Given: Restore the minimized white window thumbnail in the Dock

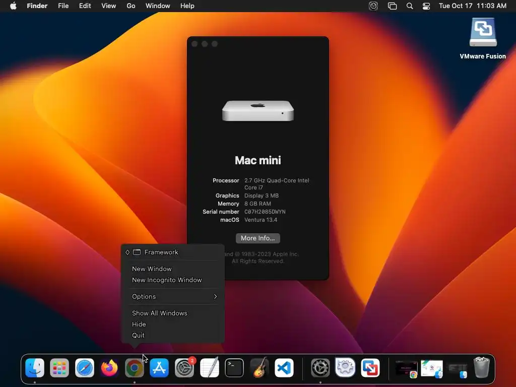Looking at the screenshot, I should [432, 368].
